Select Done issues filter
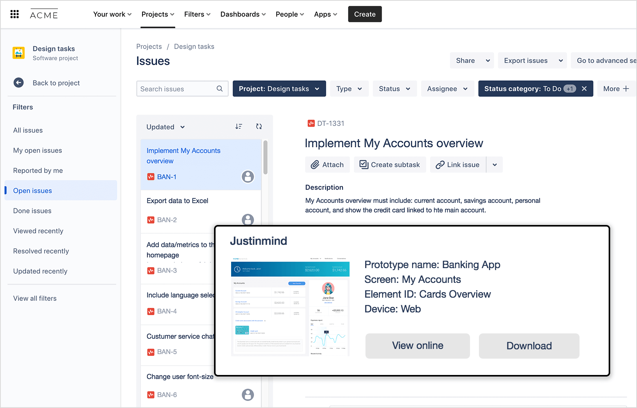Screen dimensions: 637x408 (32, 211)
